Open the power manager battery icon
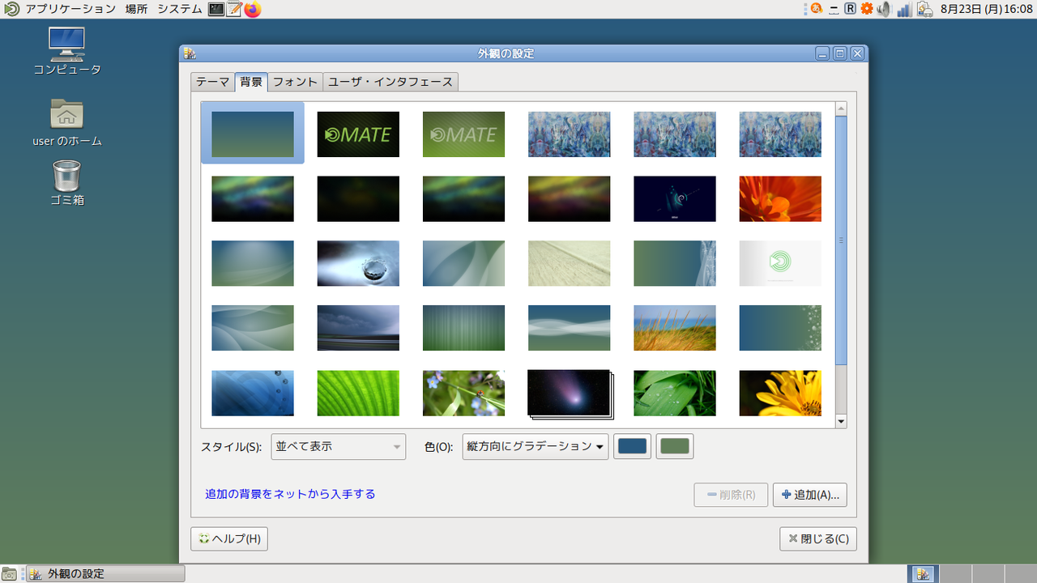The image size is (1037, 583). click(924, 9)
